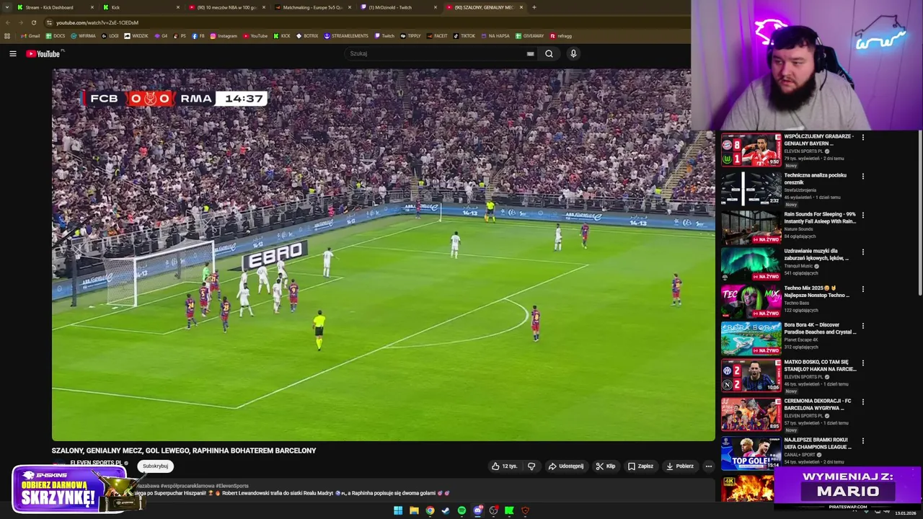The height and width of the screenshot is (519, 923).
Task: Open the refragg bookmark
Action: 561,36
